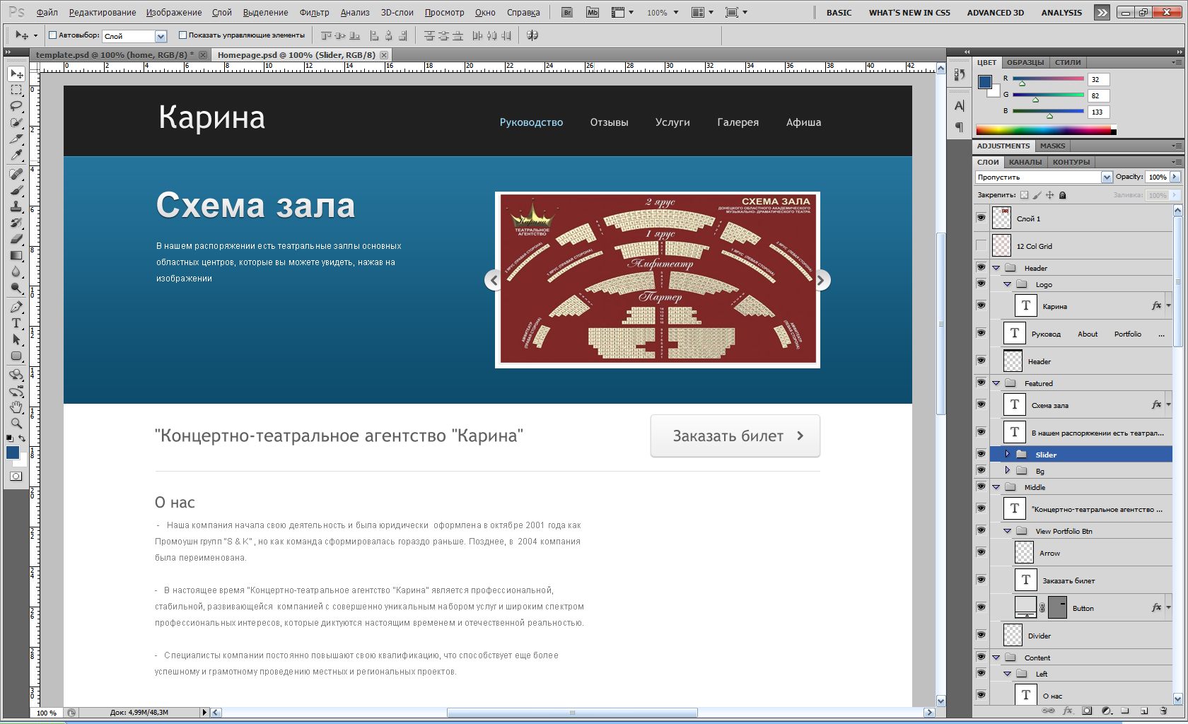This screenshot has height=724, width=1188.
Task: Switch to the КАНАЛЫ tab
Action: (x=1025, y=162)
